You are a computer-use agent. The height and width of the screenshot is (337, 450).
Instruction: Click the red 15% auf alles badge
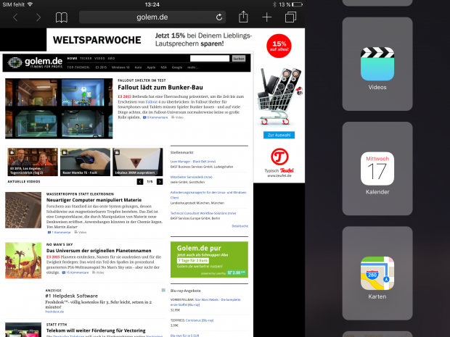click(x=279, y=46)
